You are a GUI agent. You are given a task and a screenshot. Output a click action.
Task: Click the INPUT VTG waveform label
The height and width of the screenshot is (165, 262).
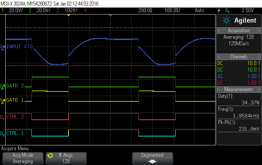pyautogui.click(x=20, y=47)
